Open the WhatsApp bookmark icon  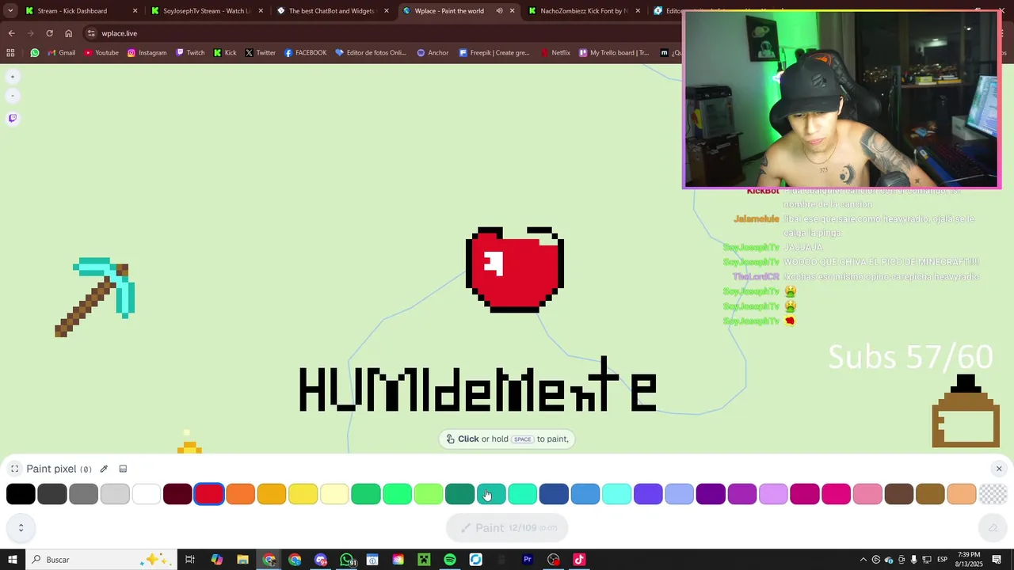point(35,53)
